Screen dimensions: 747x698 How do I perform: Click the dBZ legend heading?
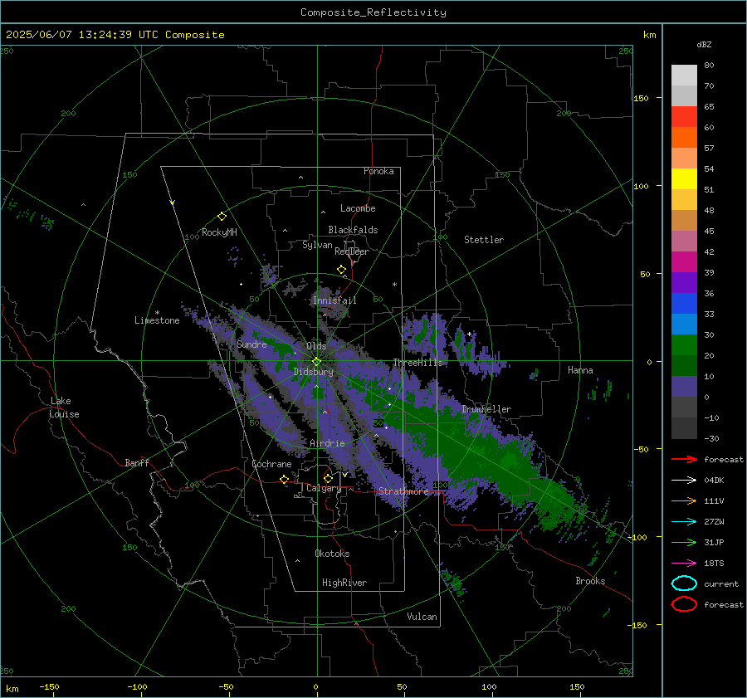704,44
